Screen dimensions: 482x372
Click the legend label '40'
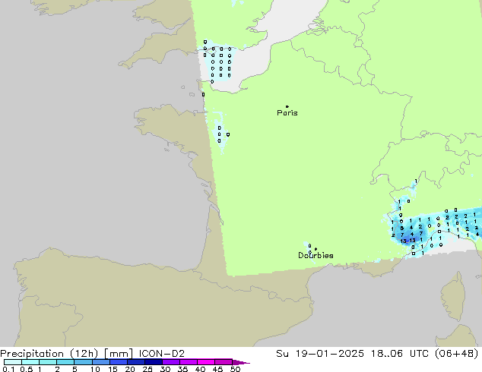pos(200,369)
